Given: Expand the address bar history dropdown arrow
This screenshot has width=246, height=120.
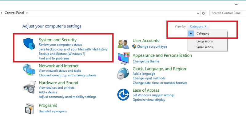Looking at the screenshot, I should (x=198, y=13).
